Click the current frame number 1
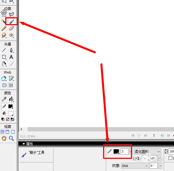 (x=154, y=135)
